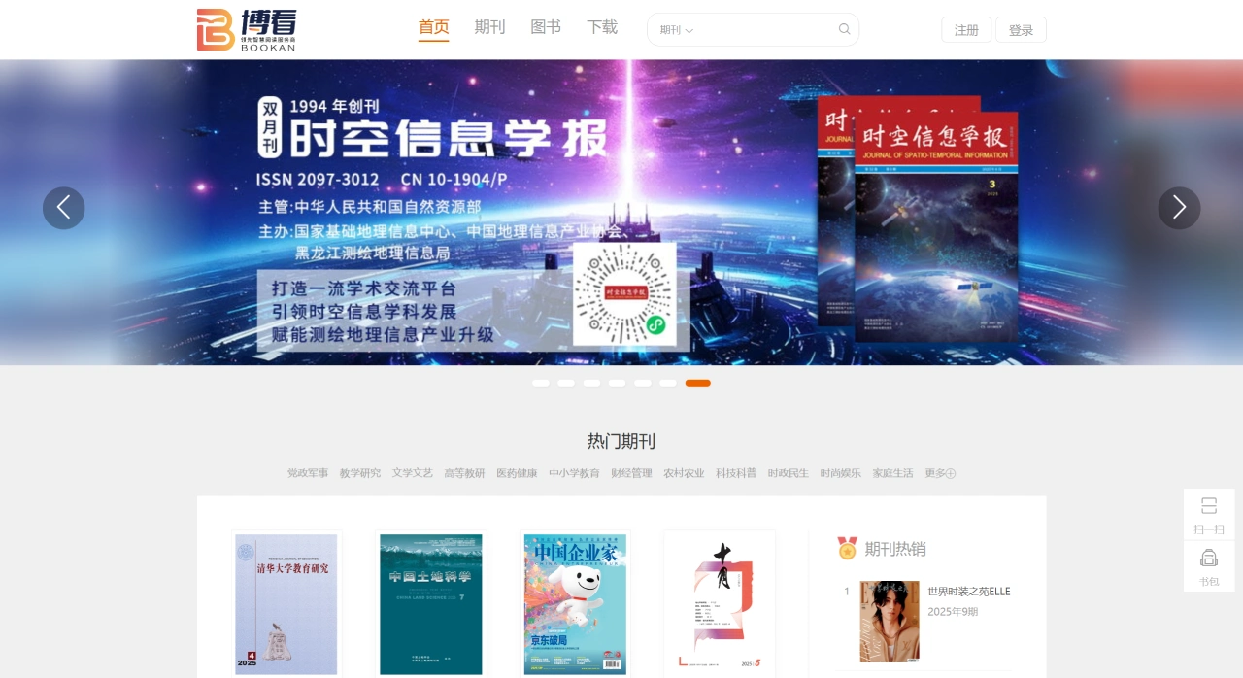1243x678 pixels.
Task: Open the 首页 tab
Action: pos(434,27)
